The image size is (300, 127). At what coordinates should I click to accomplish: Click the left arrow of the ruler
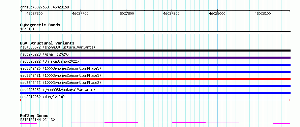click(21, 10)
